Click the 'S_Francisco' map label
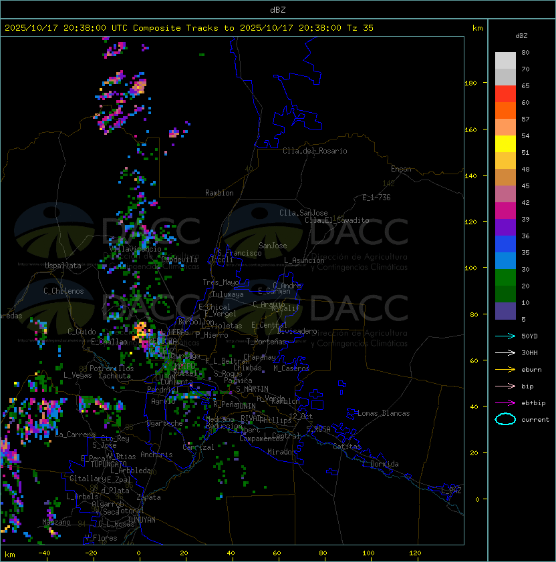The height and width of the screenshot is (562, 556). click(x=239, y=253)
